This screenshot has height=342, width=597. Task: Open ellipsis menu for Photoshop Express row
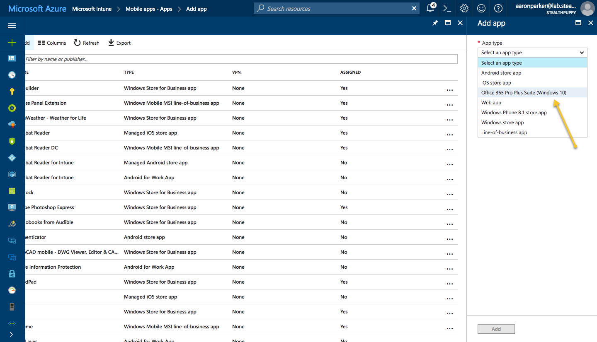point(450,209)
